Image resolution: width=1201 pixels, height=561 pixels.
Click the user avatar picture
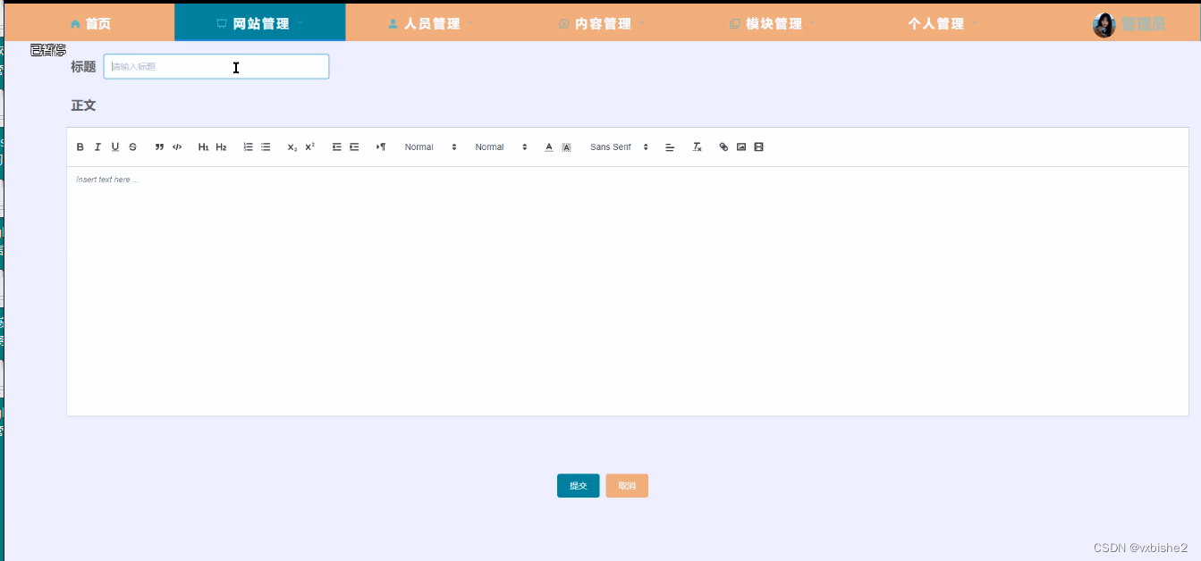(1104, 25)
